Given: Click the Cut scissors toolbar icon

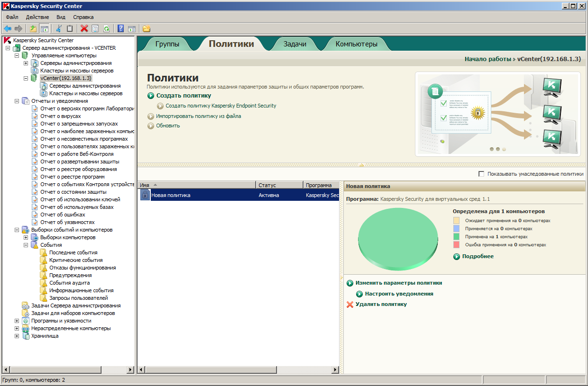Looking at the screenshot, I should click(59, 28).
